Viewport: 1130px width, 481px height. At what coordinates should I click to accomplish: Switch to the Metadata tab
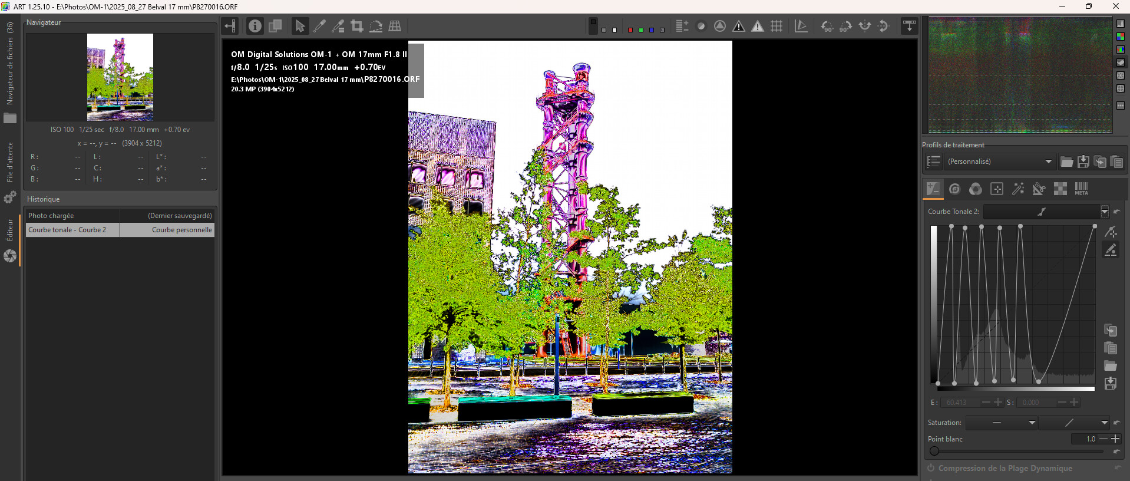[x=1081, y=189]
